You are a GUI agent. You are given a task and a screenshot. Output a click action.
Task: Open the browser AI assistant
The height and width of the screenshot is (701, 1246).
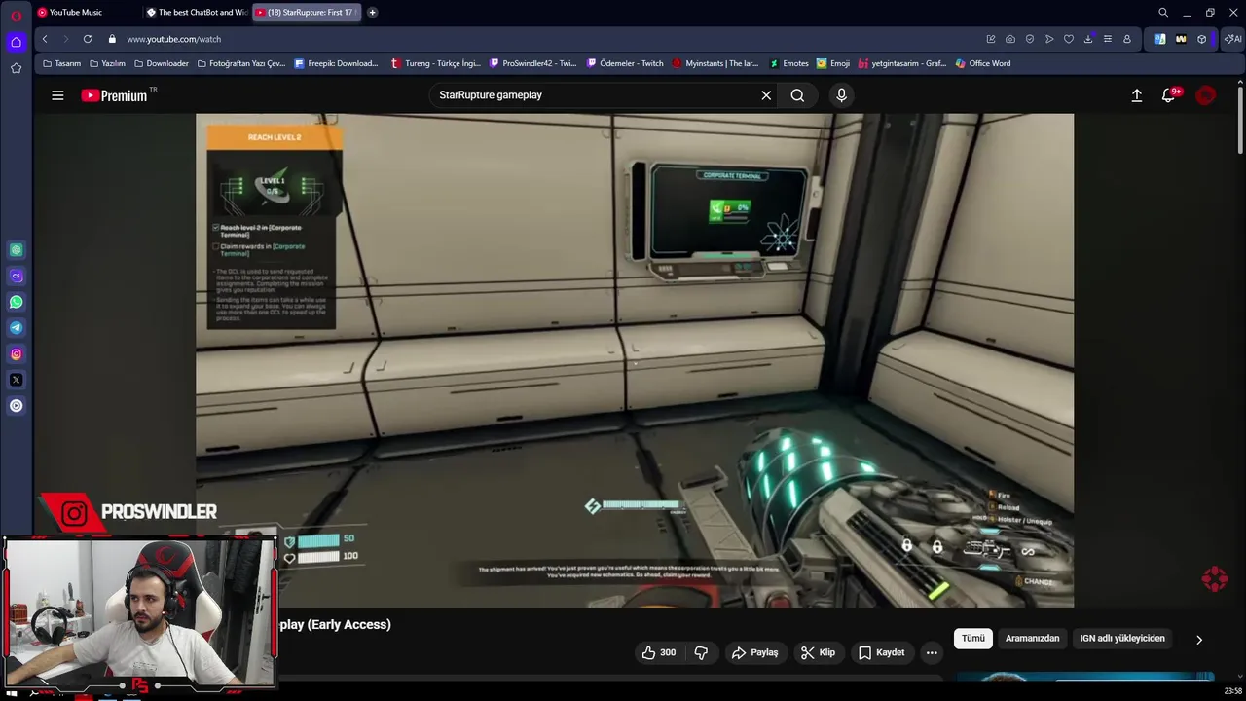pos(1232,39)
